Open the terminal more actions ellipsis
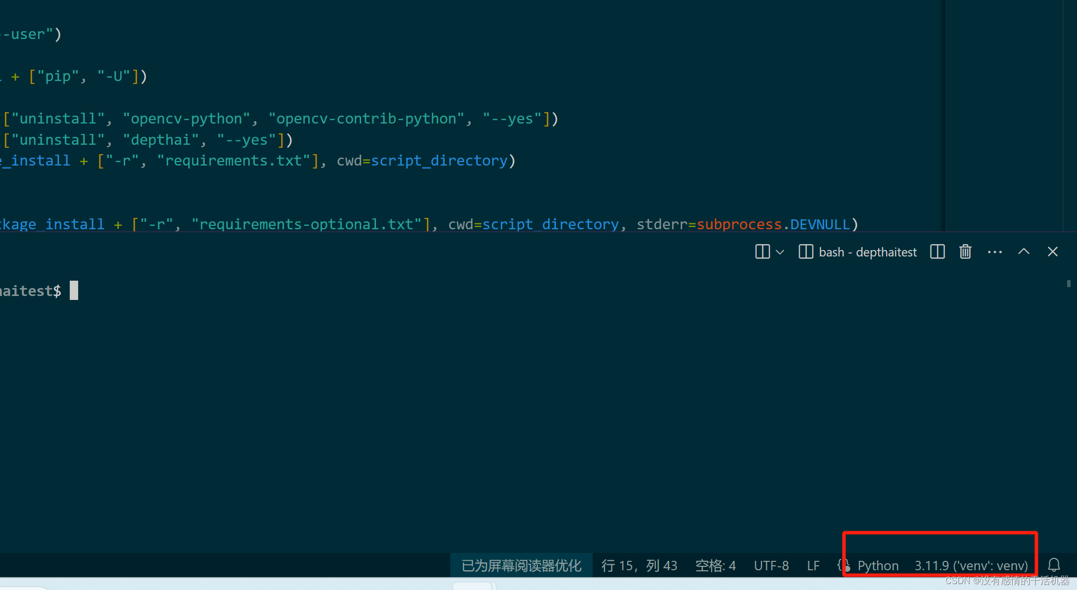The image size is (1077, 590). (994, 252)
